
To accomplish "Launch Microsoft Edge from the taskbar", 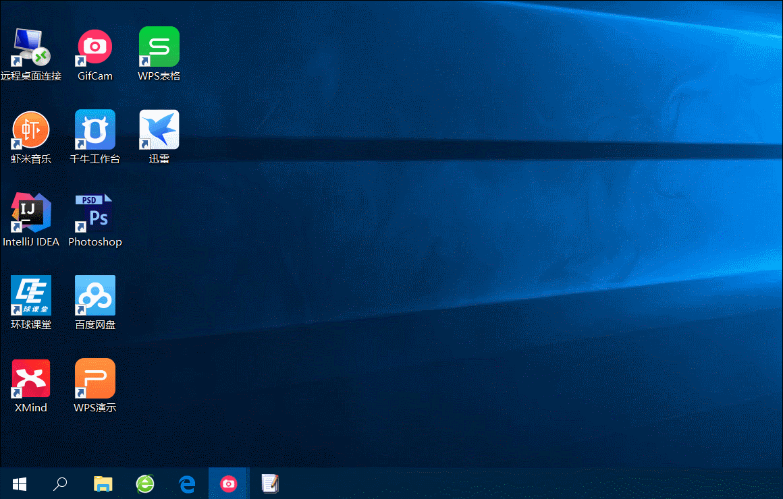I will (x=187, y=483).
